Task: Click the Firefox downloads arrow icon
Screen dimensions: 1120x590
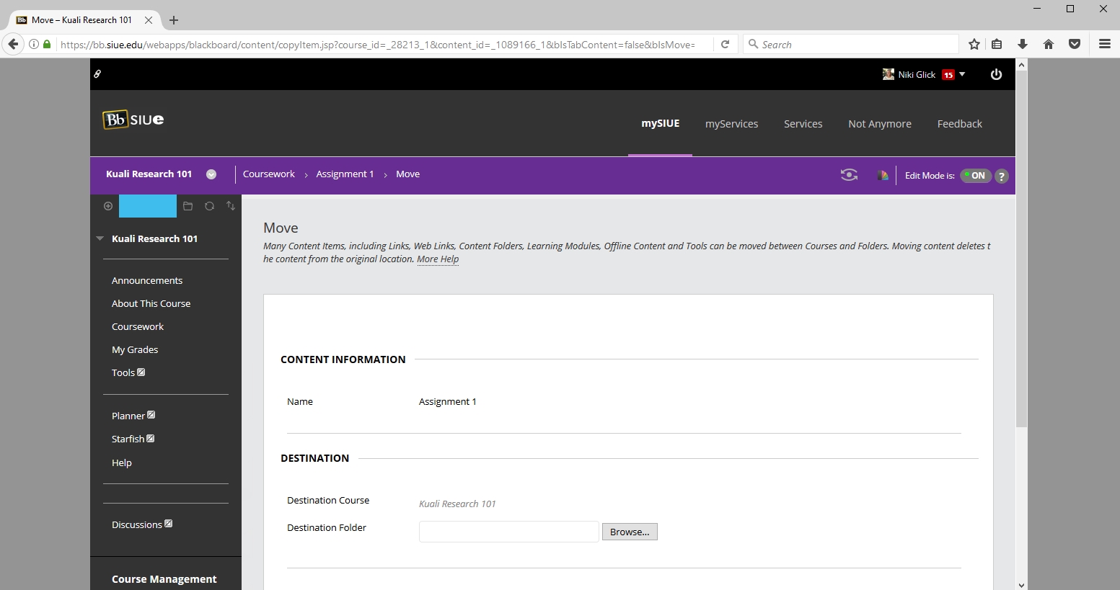Action: click(x=1022, y=45)
